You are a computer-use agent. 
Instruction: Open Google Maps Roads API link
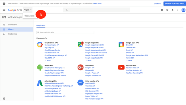click(94, 58)
